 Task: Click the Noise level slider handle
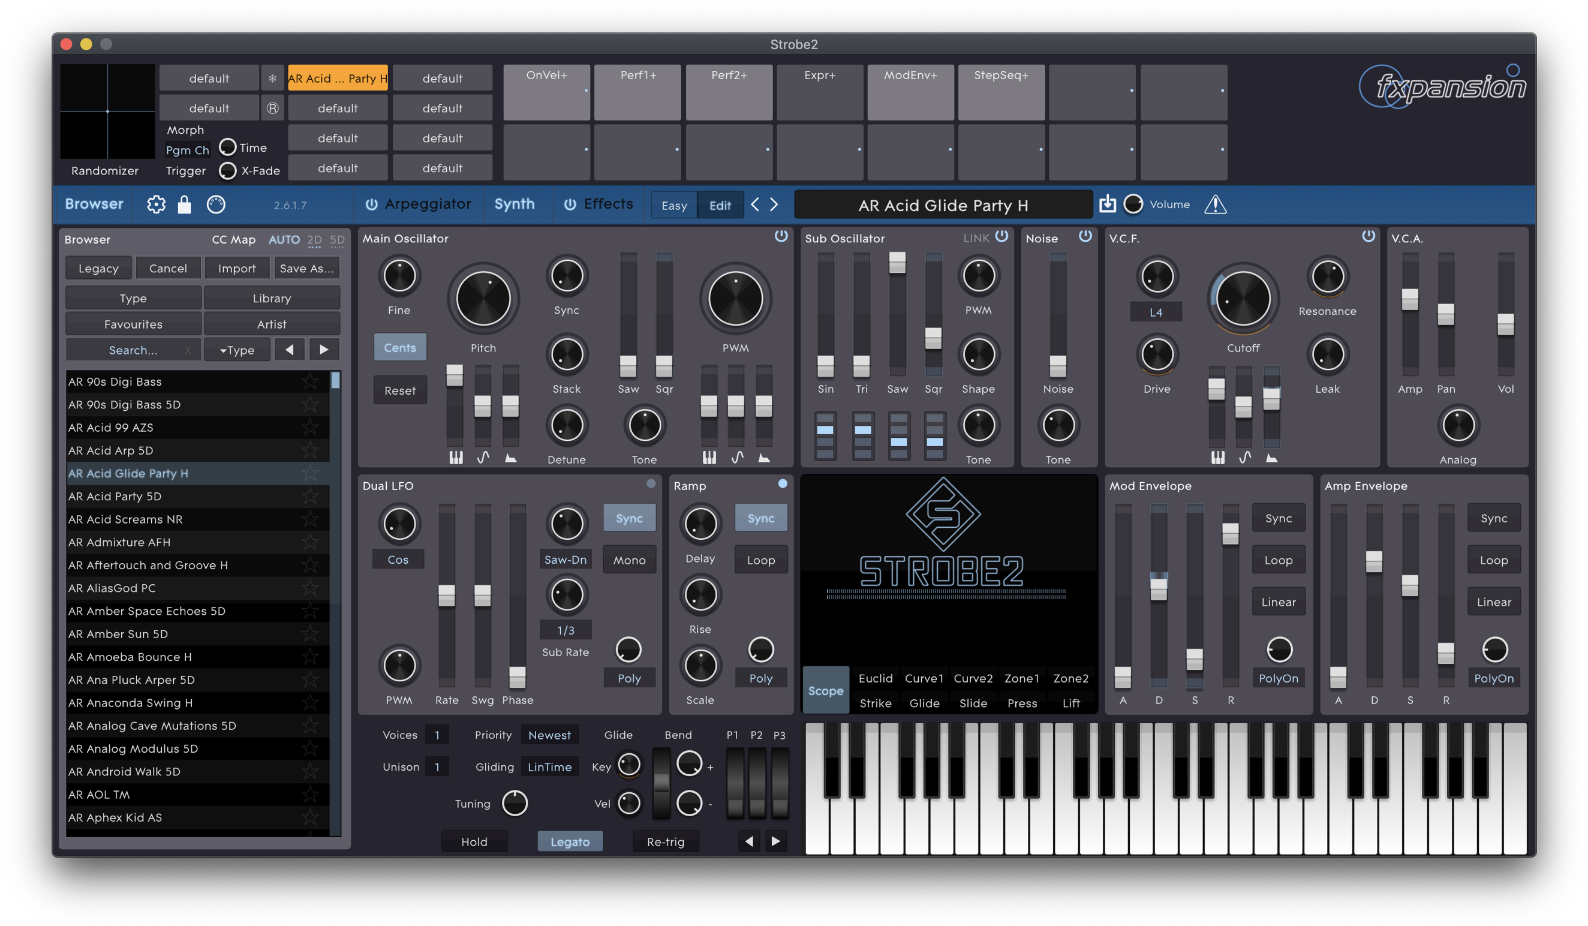1057,365
